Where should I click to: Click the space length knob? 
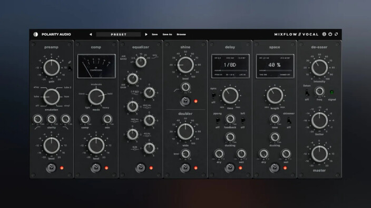tap(275, 96)
